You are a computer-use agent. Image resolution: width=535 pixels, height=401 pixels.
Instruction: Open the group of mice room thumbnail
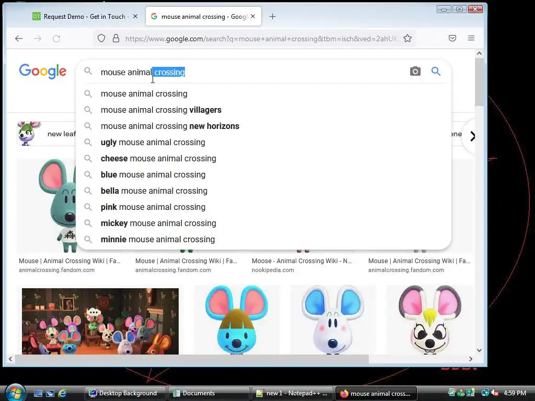(x=100, y=321)
